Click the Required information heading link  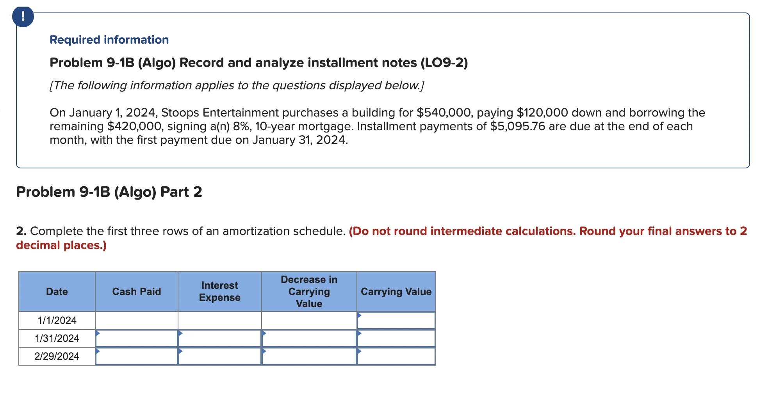click(109, 39)
